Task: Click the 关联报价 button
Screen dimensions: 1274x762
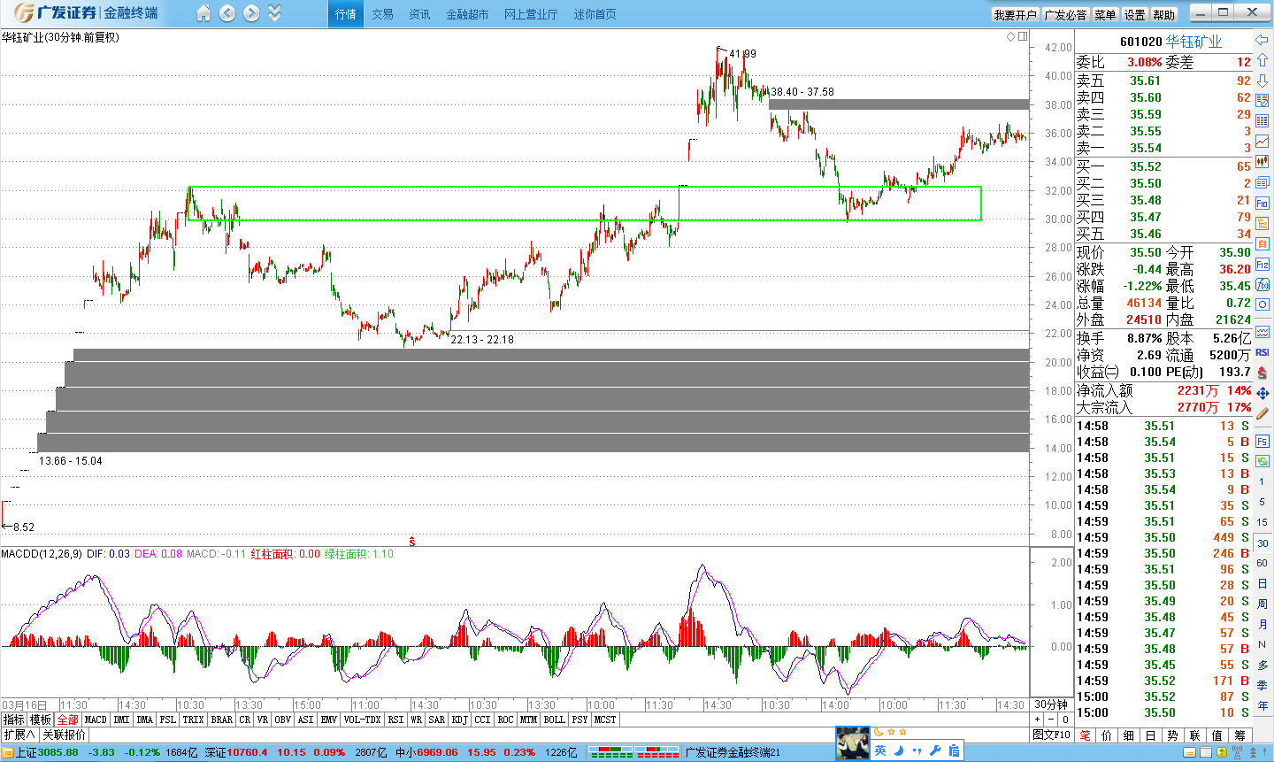Action: pyautogui.click(x=64, y=735)
